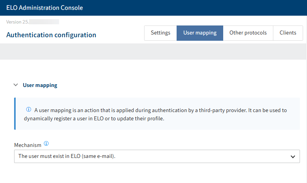
Task: Click the User mapping section heading
Action: click(x=40, y=85)
